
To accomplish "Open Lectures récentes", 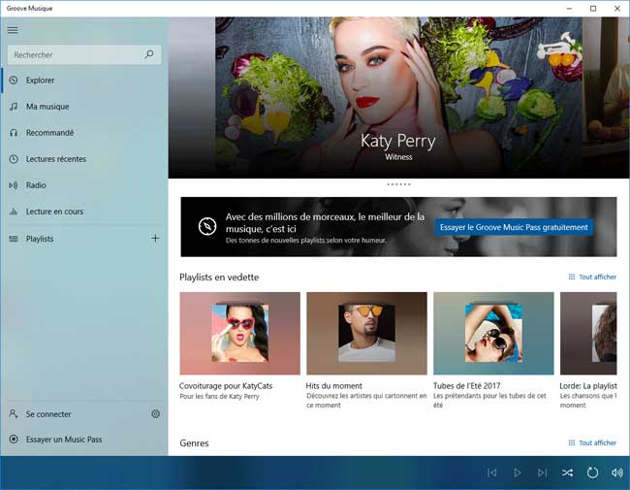I will 83,159.
